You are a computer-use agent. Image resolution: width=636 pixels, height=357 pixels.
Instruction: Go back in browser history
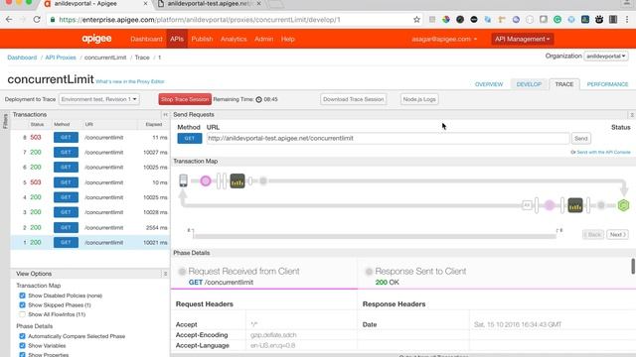tap(9, 20)
